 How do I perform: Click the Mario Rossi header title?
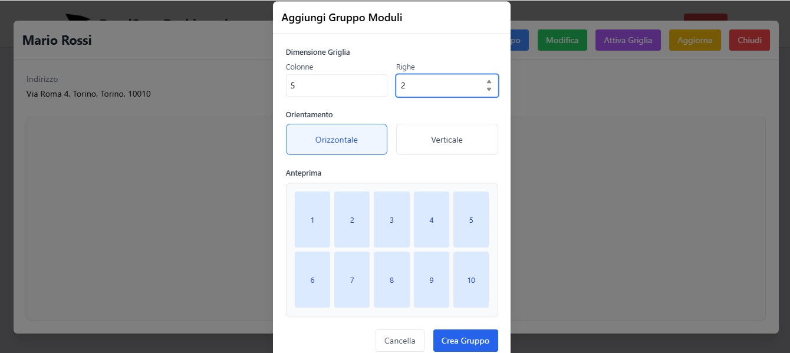tap(56, 39)
